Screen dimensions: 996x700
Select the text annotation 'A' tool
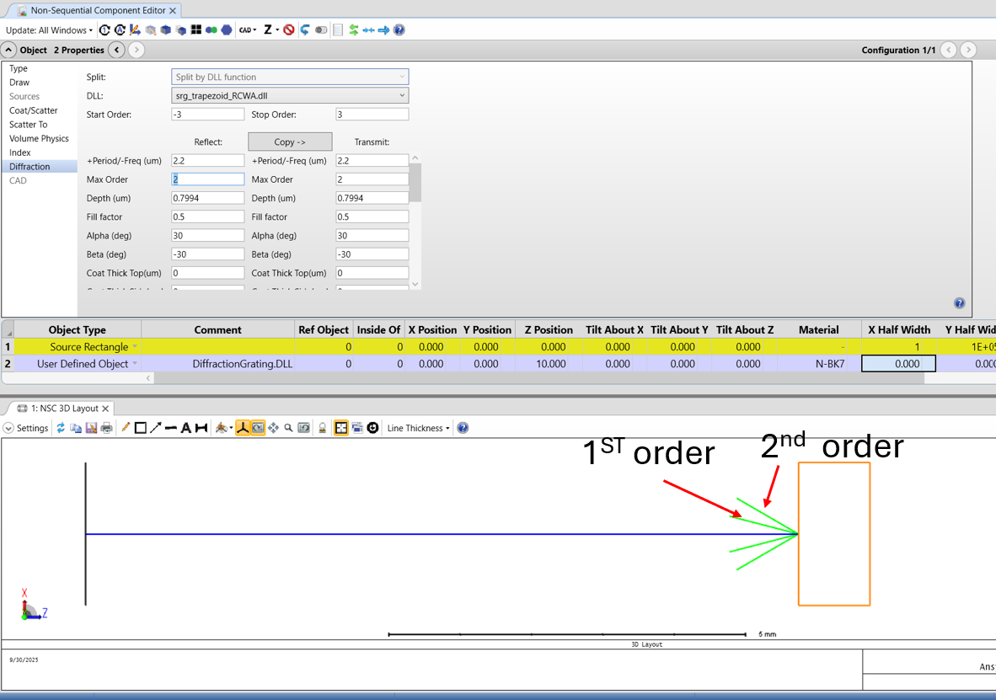pyautogui.click(x=186, y=428)
